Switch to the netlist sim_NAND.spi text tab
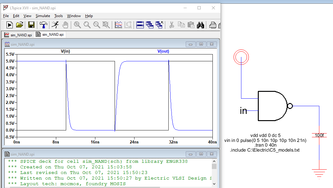This screenshot has width=333, height=188. point(50,35)
